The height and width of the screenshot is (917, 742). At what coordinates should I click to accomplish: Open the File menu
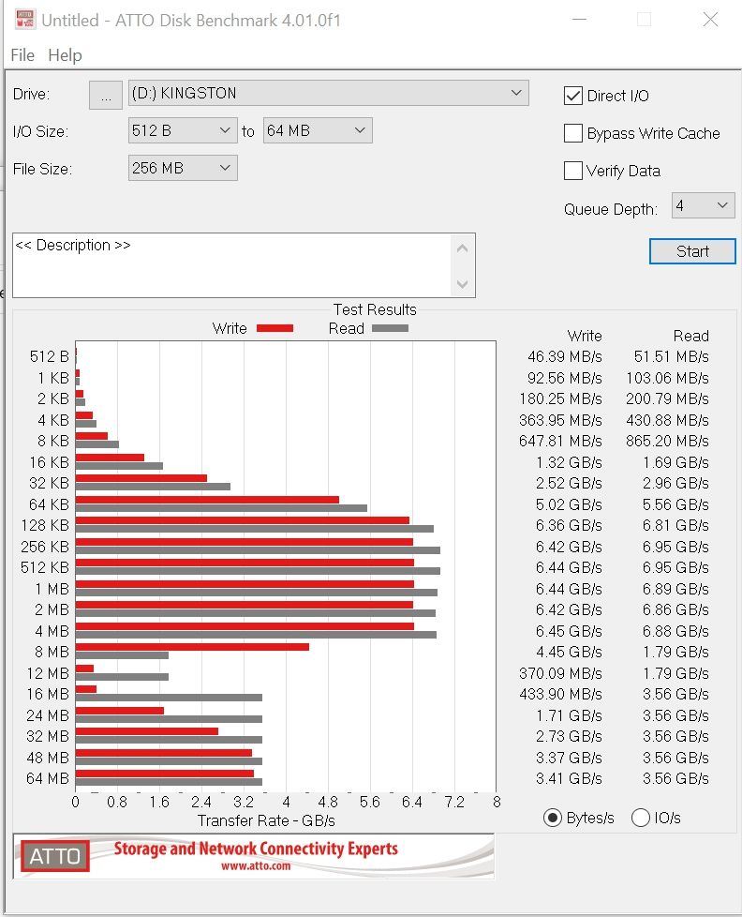(x=22, y=55)
